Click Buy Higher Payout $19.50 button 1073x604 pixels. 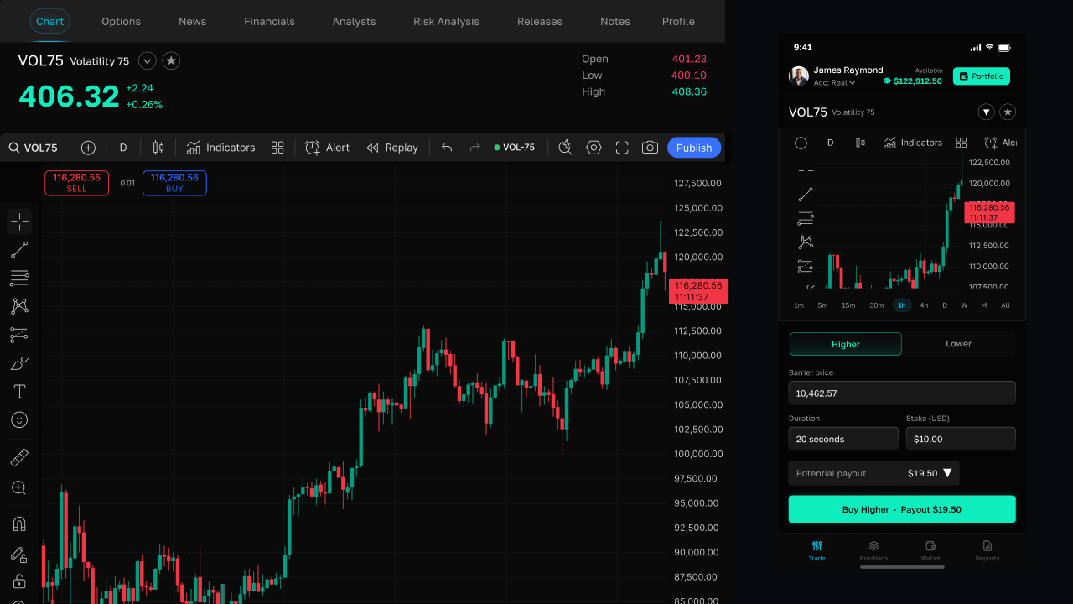tap(902, 509)
